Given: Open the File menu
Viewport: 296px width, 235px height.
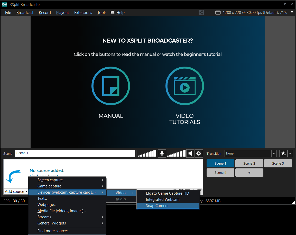Looking at the screenshot, I should coord(8,12).
